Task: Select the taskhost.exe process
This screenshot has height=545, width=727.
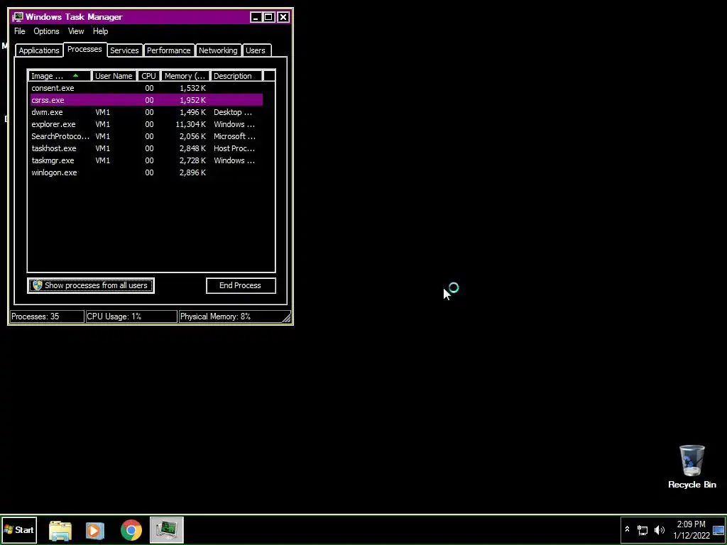Action: tap(146, 148)
